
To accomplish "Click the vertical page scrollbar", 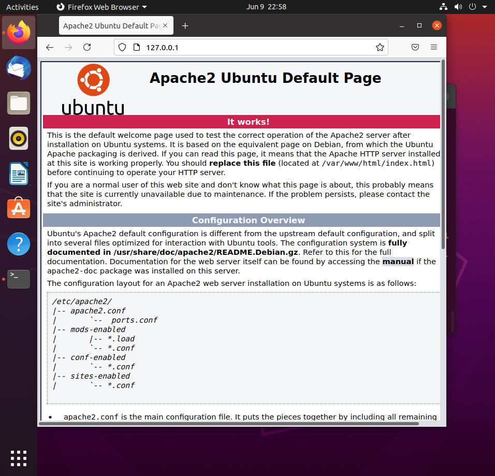I will point(443,155).
